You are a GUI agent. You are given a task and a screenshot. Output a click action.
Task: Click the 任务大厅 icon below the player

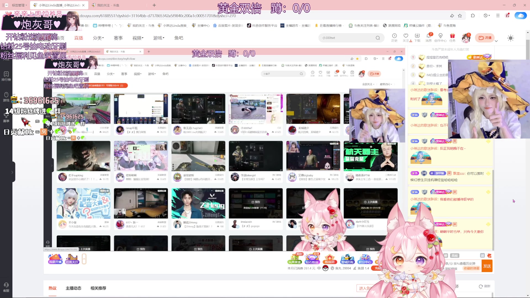pos(72,259)
